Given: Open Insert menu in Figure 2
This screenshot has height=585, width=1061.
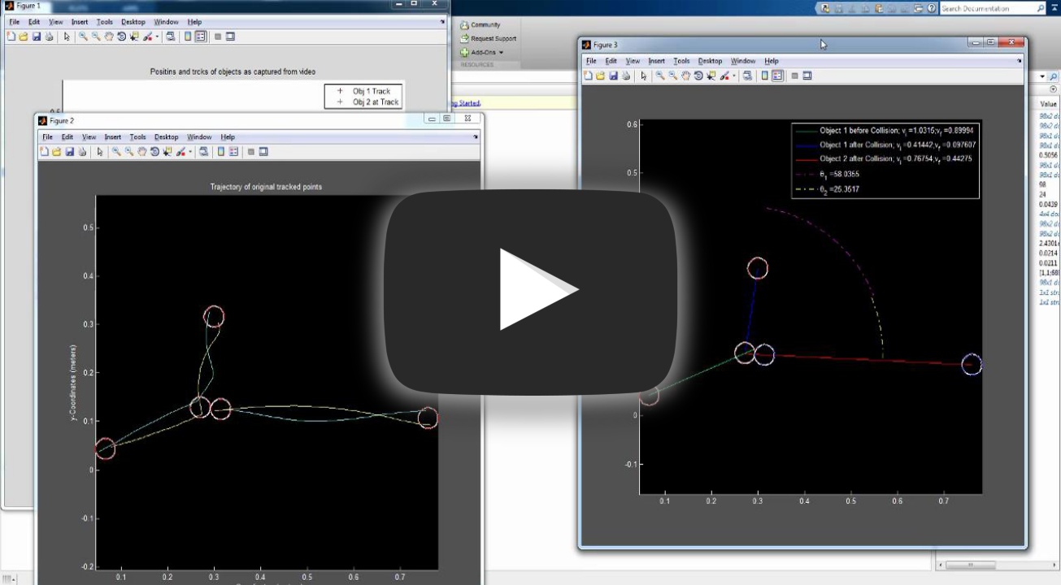Looking at the screenshot, I should click(113, 137).
